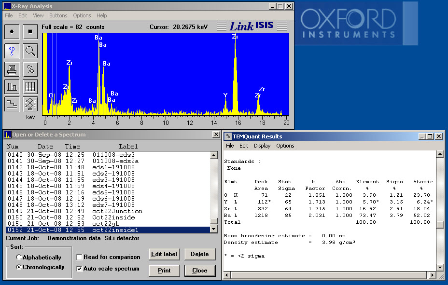448x285 pixels.
Task: Click the bar chart histogram icon
Action: 12,86
